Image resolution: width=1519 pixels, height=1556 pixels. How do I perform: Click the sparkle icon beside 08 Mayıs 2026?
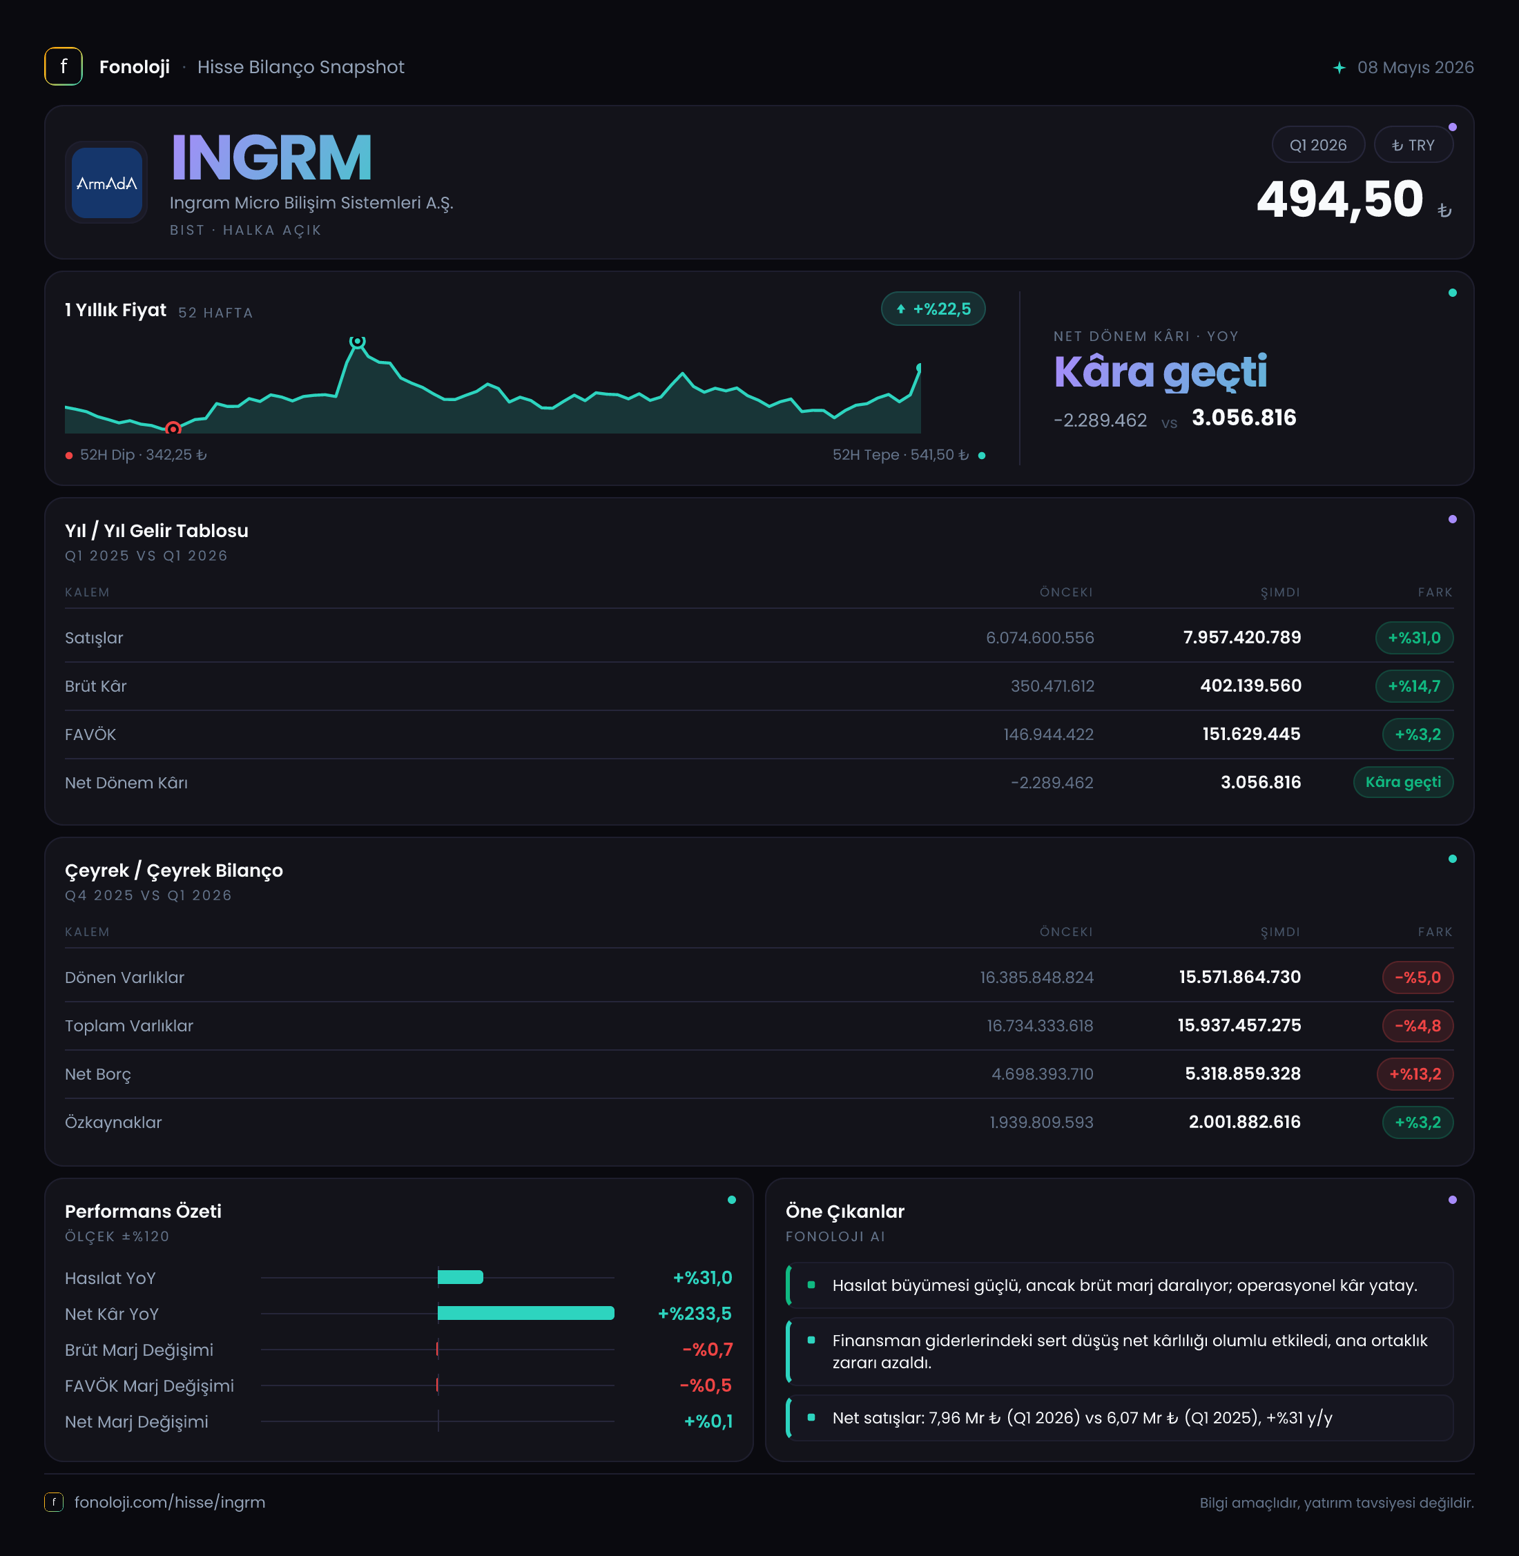(1339, 68)
